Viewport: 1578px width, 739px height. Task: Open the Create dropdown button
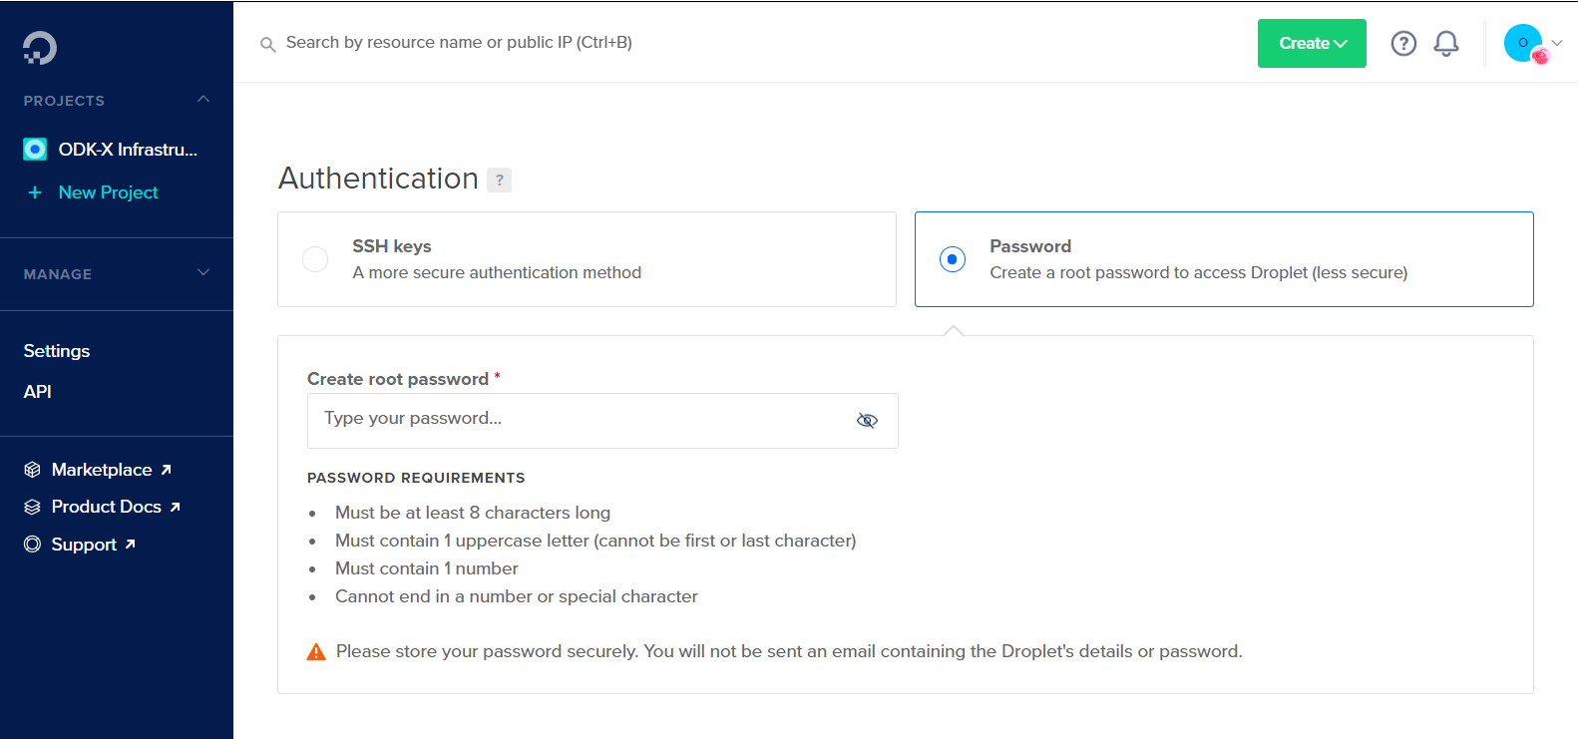point(1312,43)
